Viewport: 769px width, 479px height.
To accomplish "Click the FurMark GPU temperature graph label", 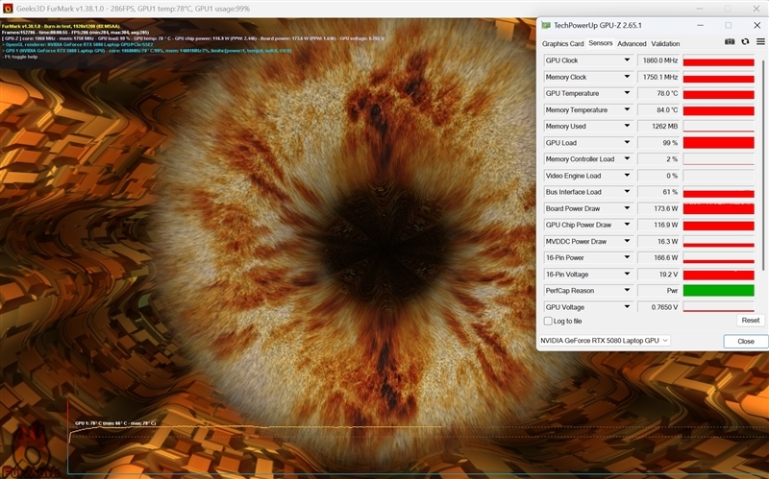I will point(115,423).
